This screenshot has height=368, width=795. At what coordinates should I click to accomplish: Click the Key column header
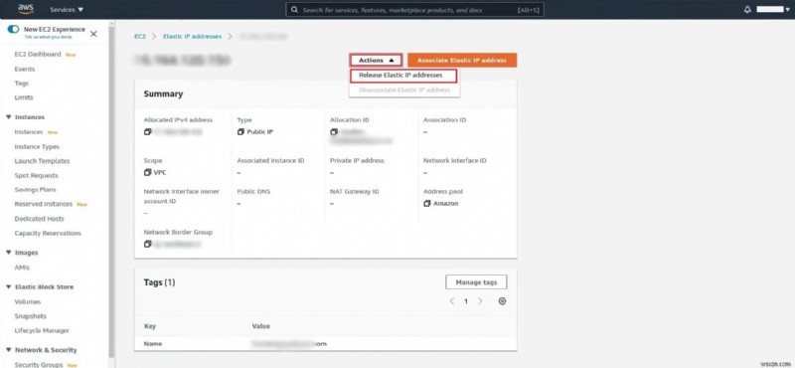150,326
